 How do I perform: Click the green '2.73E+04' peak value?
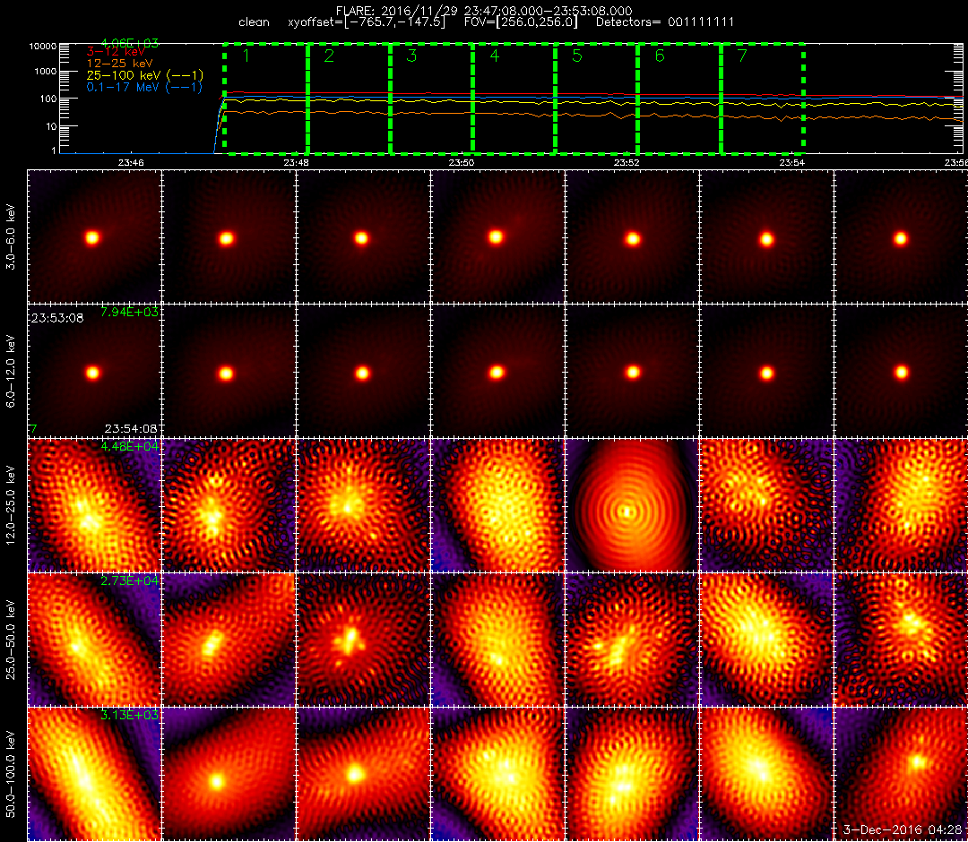coord(129,581)
